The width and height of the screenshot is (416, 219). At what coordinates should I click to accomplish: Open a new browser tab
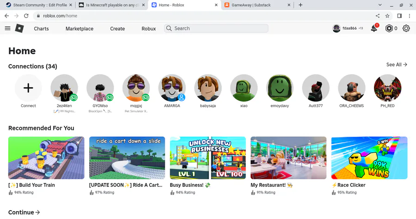click(300, 5)
